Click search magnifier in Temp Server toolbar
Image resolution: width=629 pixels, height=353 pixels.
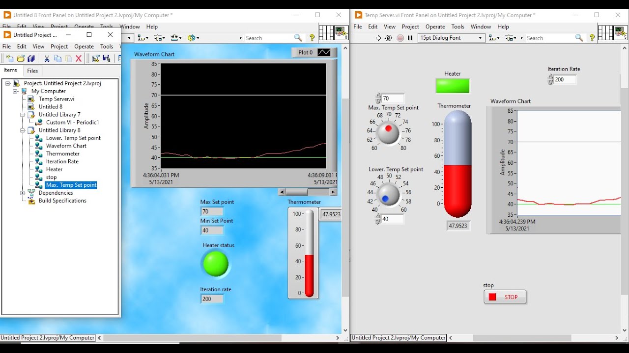click(579, 38)
